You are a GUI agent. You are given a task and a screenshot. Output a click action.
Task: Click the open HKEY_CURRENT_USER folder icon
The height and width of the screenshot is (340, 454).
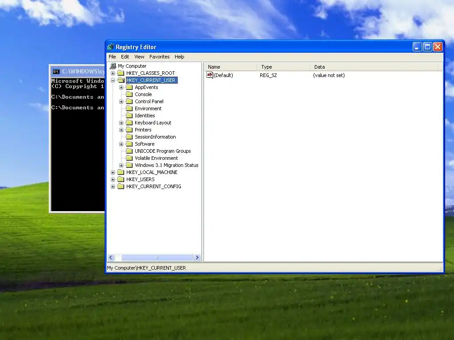pos(121,81)
